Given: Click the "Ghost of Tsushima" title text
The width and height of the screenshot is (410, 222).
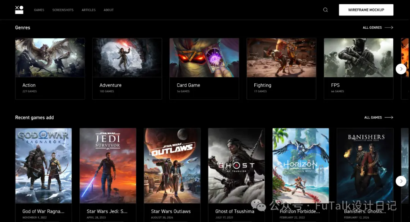Looking at the screenshot, I should [x=235, y=211].
